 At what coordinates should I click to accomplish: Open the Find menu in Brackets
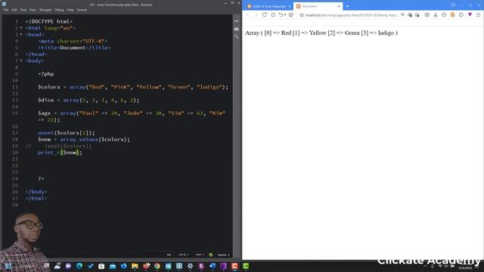point(23,10)
